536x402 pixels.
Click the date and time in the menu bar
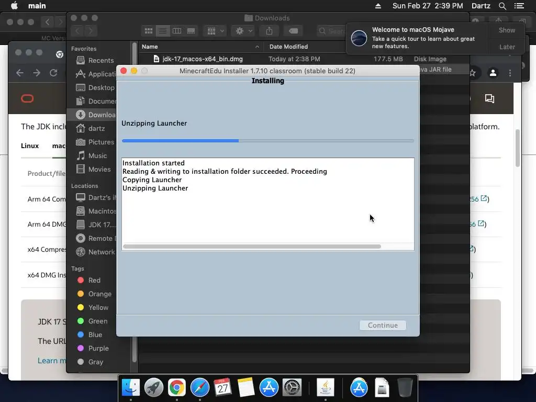428,6
